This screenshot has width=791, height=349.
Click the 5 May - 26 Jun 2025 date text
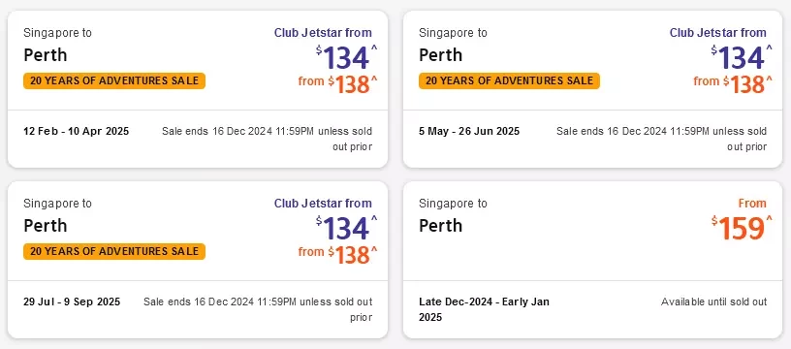[469, 131]
